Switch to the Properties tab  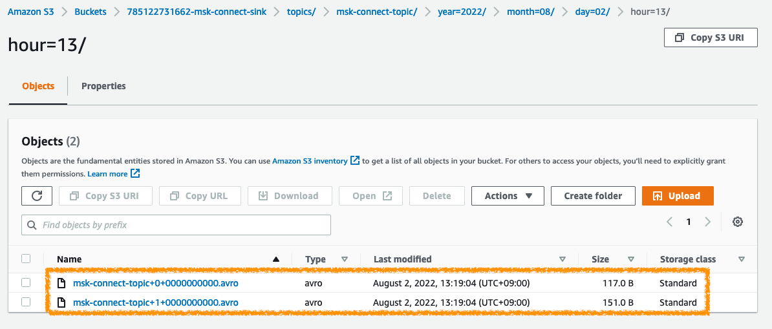(x=103, y=86)
